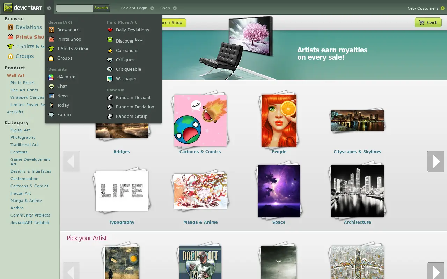Select Random Deviation menu entry
This screenshot has width=447, height=279.
tap(135, 107)
